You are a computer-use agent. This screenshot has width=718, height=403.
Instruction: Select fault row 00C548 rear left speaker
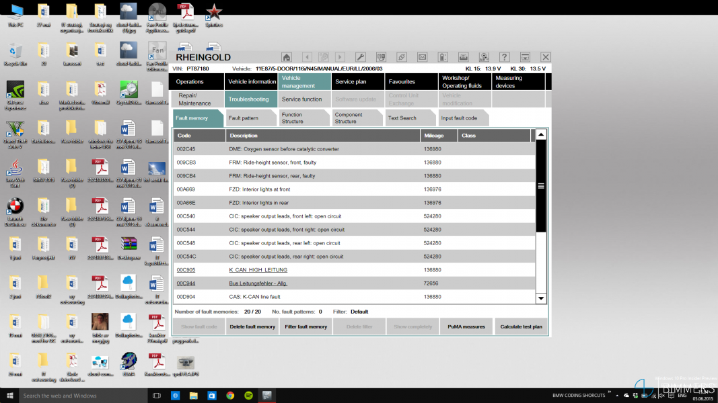tap(355, 243)
